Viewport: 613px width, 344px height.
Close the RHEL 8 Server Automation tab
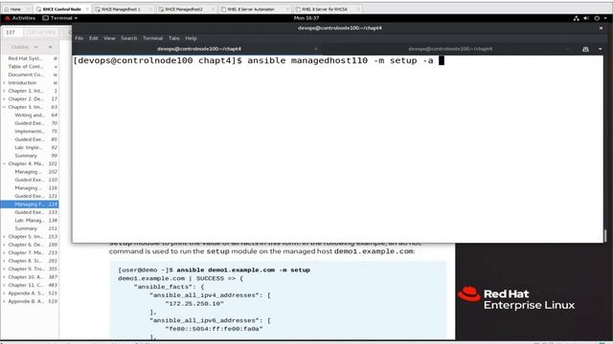tap(287, 9)
